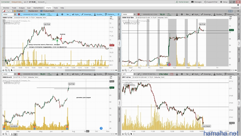
Task: Open the 15m timeframe dropdown in top-right chart
Action: pos(187,15)
